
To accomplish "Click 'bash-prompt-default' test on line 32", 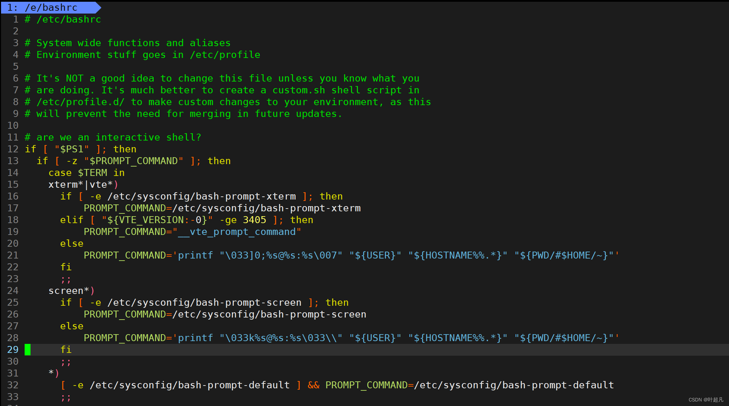I will pyautogui.click(x=181, y=385).
